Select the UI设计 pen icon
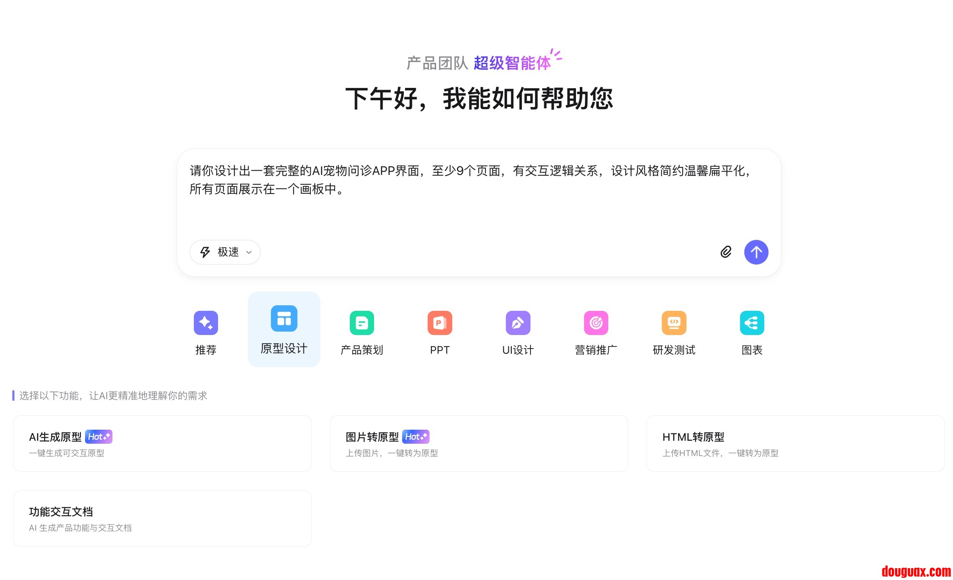Image resolution: width=953 pixels, height=580 pixels. coord(518,323)
